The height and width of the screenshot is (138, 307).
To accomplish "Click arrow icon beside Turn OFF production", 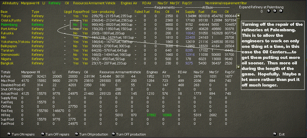I will coord(114,134).
